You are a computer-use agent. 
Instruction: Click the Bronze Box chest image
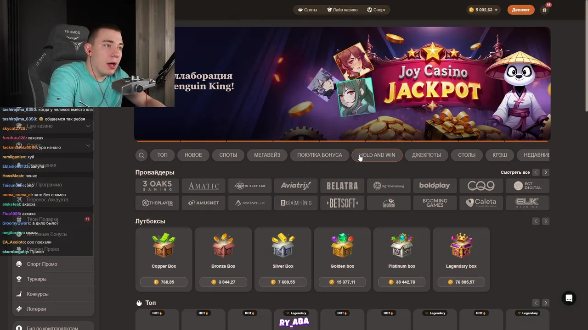coord(223,245)
